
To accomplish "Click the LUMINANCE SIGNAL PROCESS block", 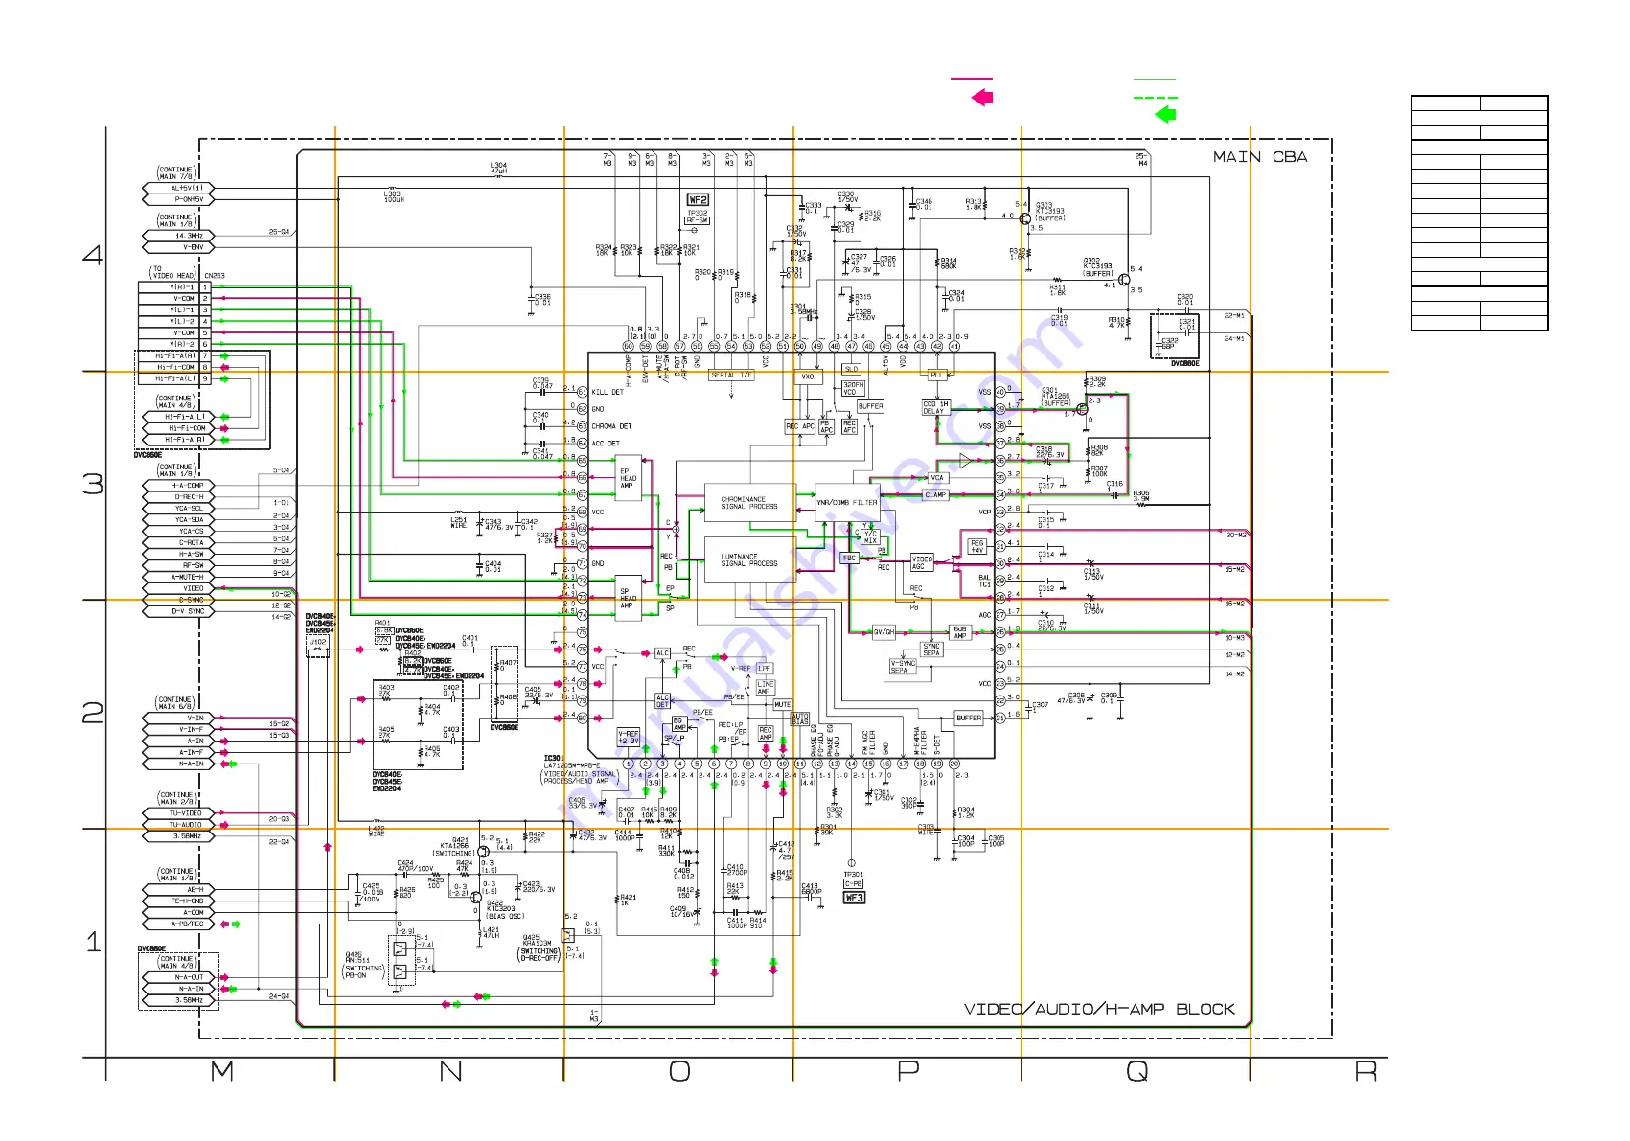I will point(749,559).
